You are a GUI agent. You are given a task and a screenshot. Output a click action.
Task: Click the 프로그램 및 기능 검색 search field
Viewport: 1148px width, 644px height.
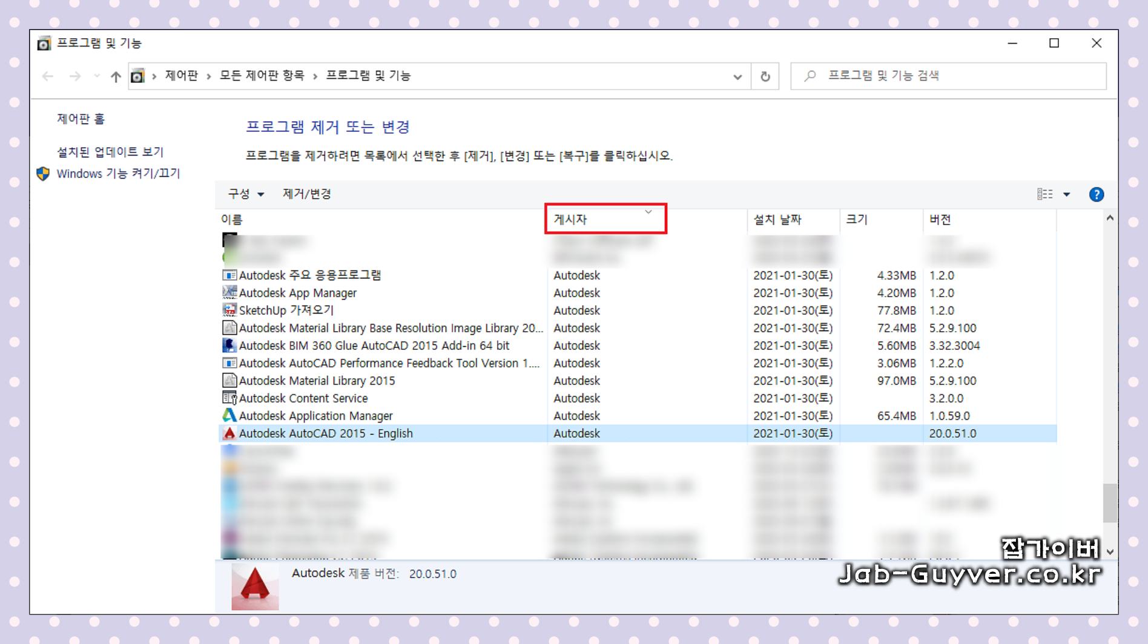point(948,76)
